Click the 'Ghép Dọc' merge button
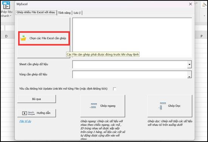The image size is (208, 142). tap(170, 106)
